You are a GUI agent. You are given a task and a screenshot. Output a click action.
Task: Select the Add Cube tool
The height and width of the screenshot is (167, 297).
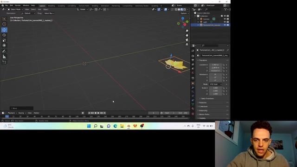(x=4, y=62)
